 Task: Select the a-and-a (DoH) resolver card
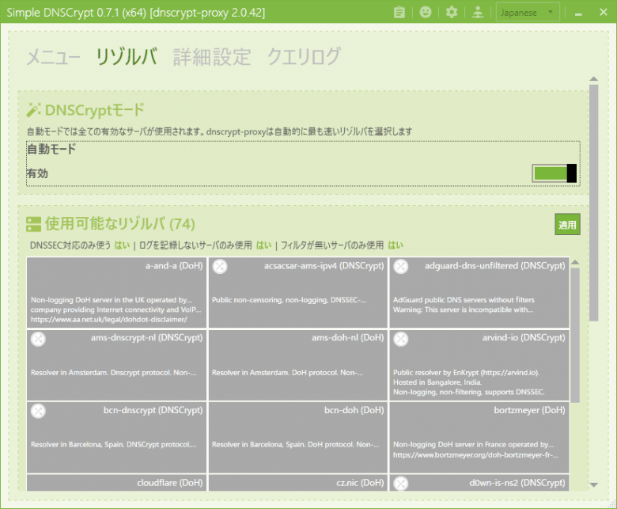(x=116, y=292)
